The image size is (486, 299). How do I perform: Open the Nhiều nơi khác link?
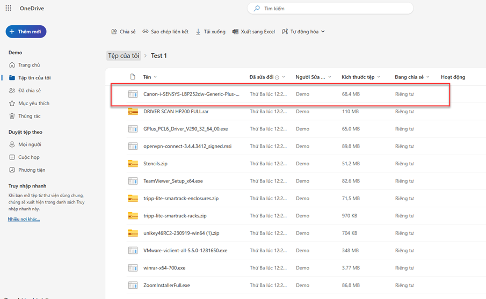[x=24, y=219]
